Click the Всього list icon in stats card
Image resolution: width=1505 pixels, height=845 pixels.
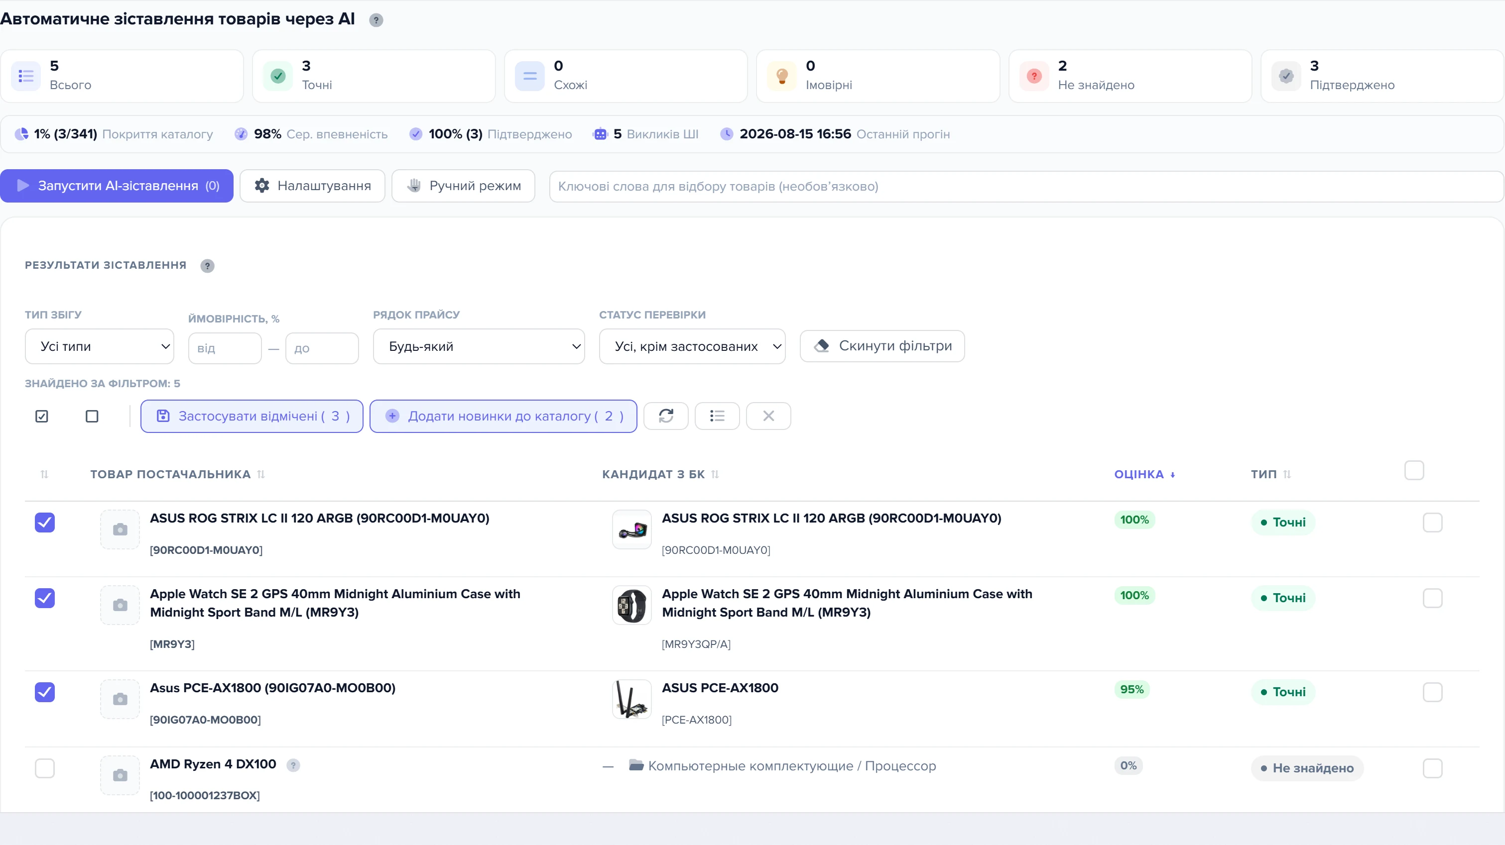pyautogui.click(x=26, y=76)
